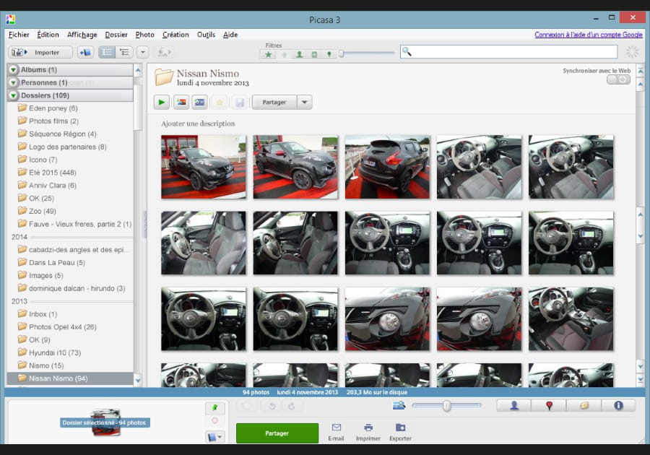
Task: Toggle the Properties info panel
Action: [618, 406]
